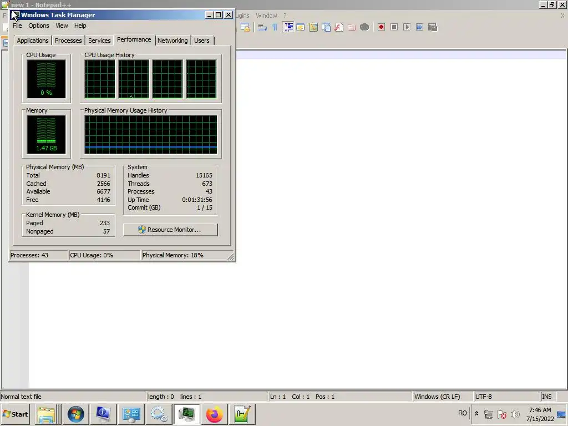Click the Task Manager title bar icon
This screenshot has height=426, width=568.
click(x=15, y=15)
